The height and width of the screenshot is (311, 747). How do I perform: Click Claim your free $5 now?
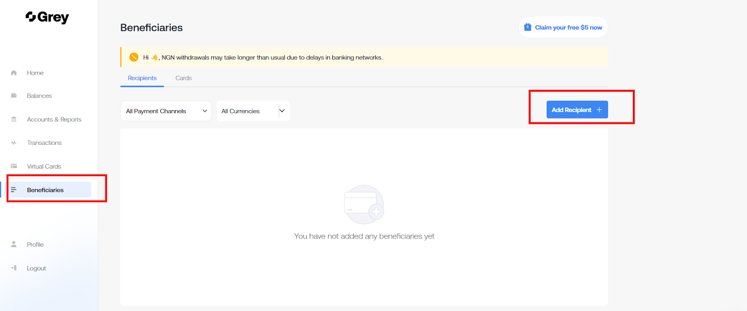click(x=563, y=27)
